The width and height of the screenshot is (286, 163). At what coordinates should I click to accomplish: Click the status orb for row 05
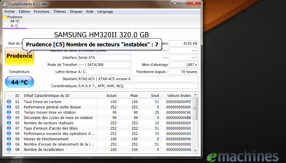point(9,123)
